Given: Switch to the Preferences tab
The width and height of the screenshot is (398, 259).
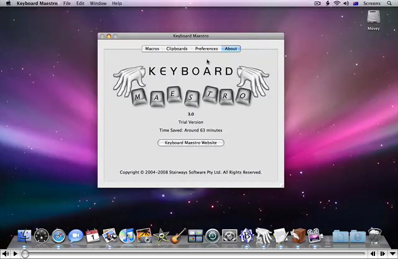Looking at the screenshot, I should click(206, 49).
